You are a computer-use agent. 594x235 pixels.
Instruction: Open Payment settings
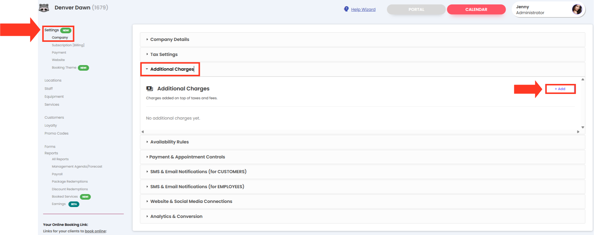(x=59, y=52)
